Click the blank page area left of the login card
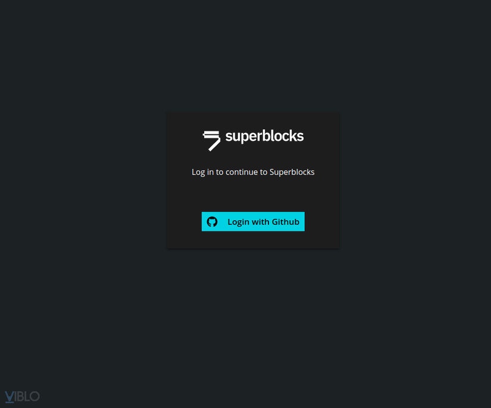The width and height of the screenshot is (491, 408). point(83,180)
